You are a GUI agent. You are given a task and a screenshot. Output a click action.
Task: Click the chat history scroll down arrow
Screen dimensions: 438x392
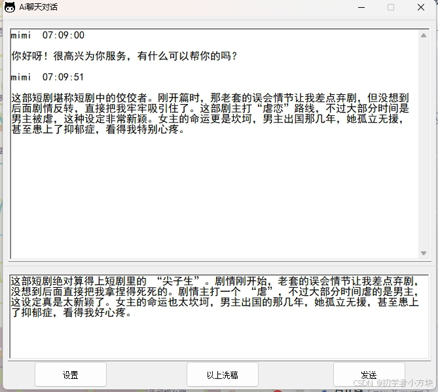(424, 253)
